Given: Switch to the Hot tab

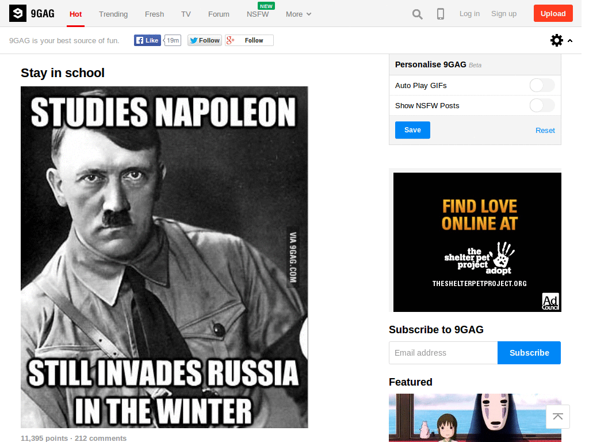Looking at the screenshot, I should [x=75, y=14].
